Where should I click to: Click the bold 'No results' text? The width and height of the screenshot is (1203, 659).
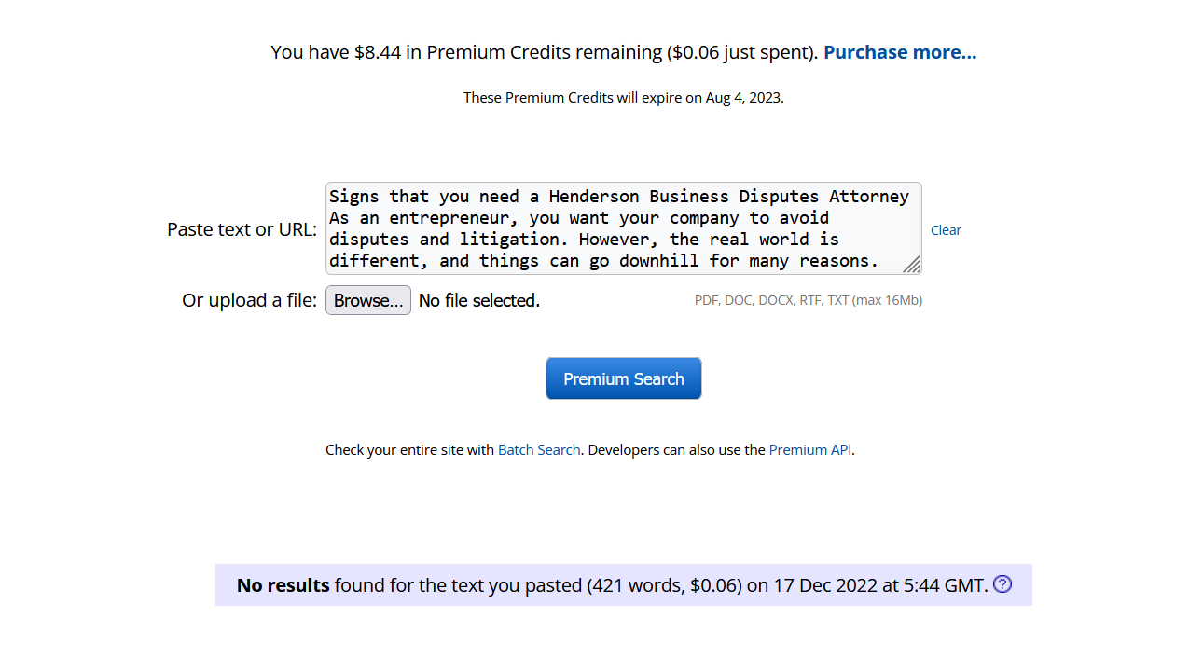coord(283,585)
